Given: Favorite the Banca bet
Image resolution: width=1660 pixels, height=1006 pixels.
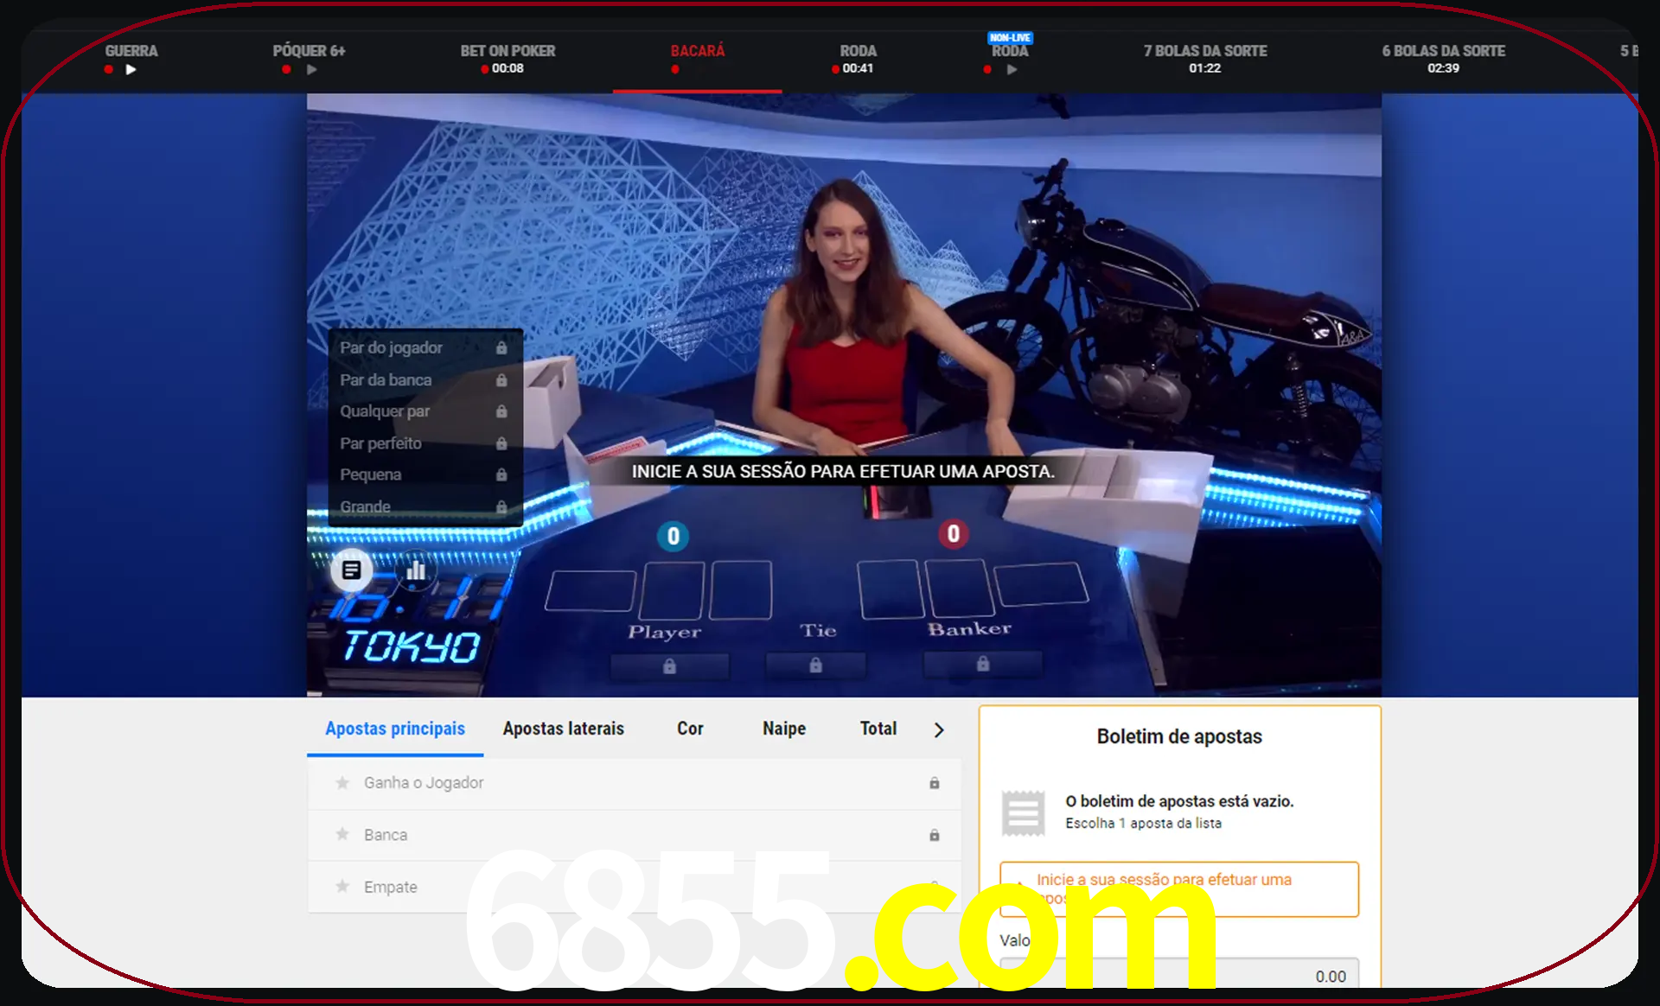Looking at the screenshot, I should [x=342, y=835].
